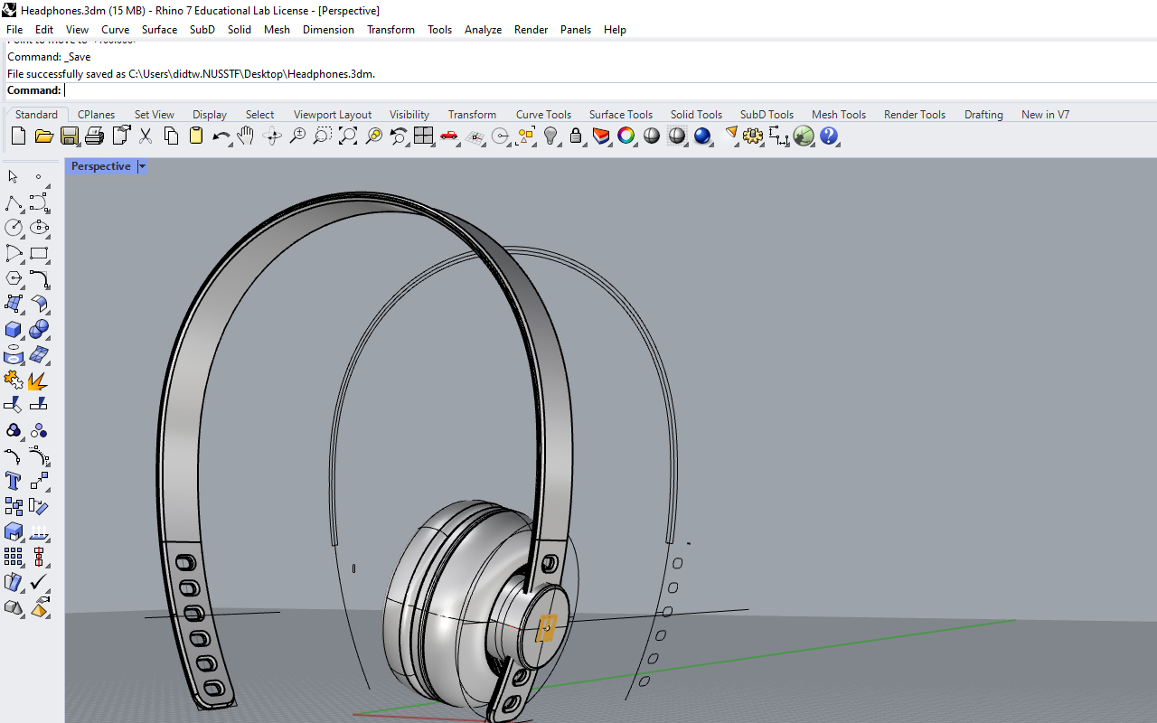
Task: Switch to the Solid Tools tab
Action: (x=696, y=115)
